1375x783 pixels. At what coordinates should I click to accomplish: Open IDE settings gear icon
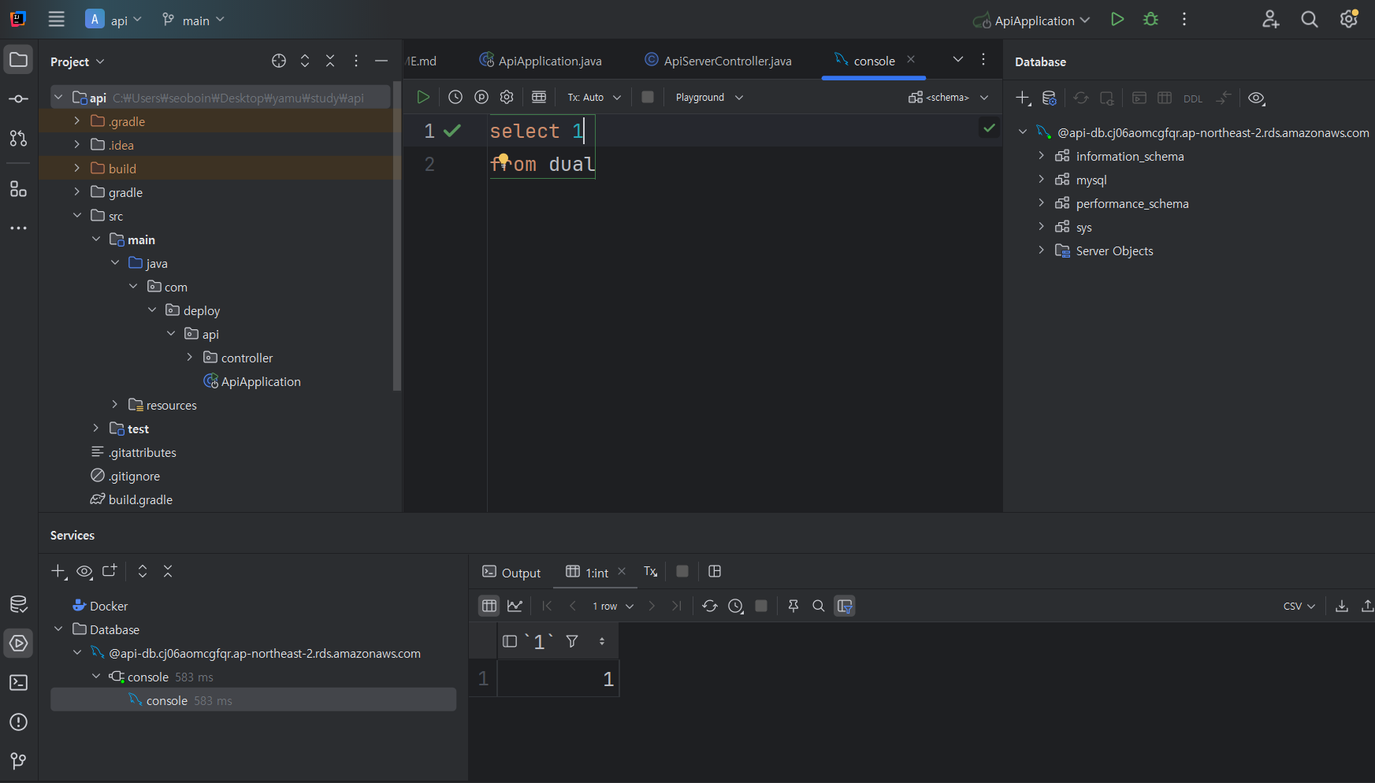1349,20
